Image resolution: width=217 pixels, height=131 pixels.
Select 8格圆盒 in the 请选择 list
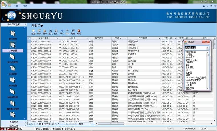point(190,55)
